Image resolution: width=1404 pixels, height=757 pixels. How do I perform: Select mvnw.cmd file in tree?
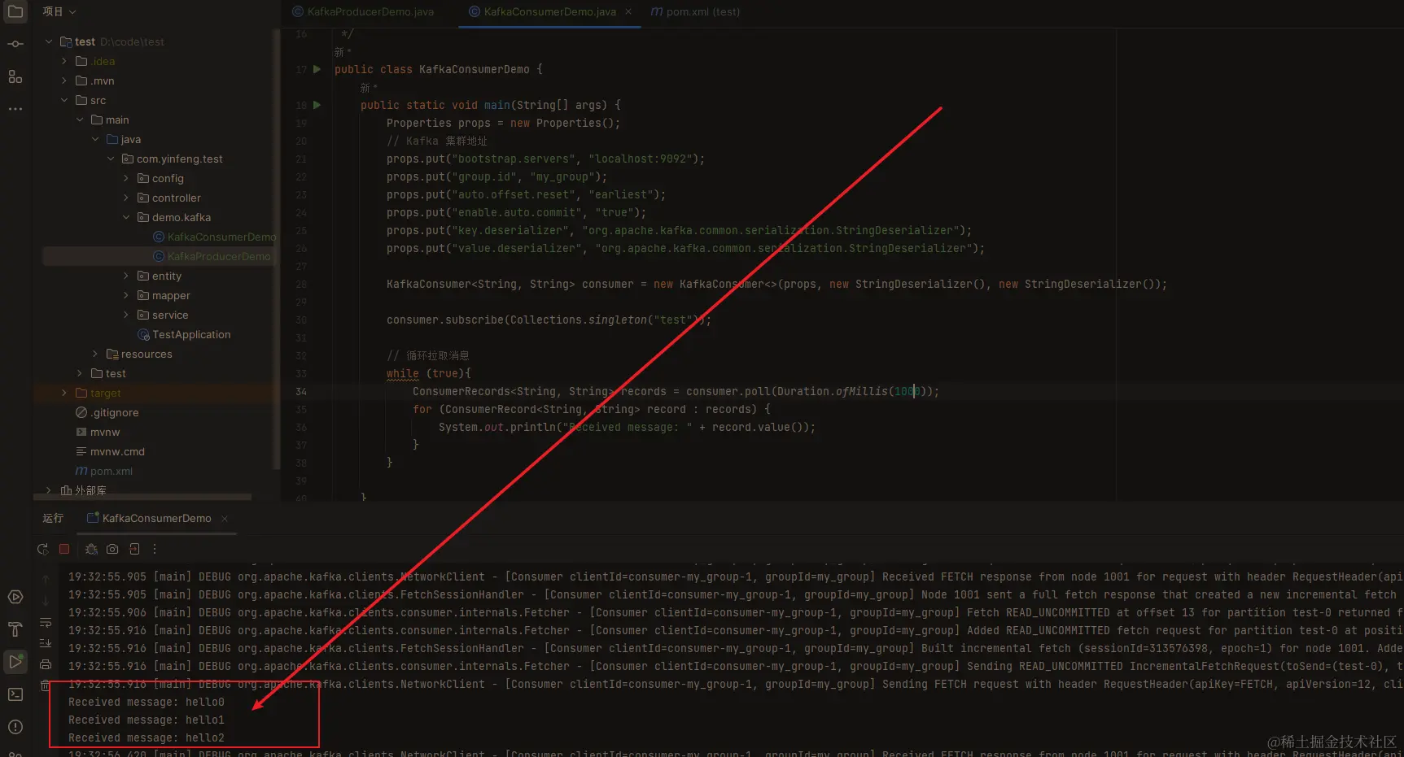coord(110,451)
